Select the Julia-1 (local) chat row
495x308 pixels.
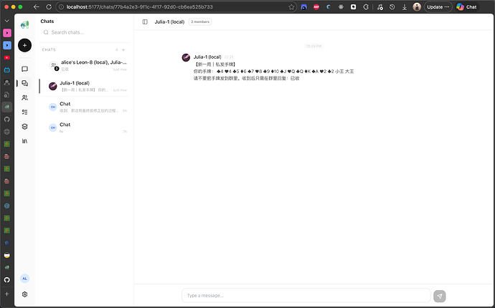[84, 86]
